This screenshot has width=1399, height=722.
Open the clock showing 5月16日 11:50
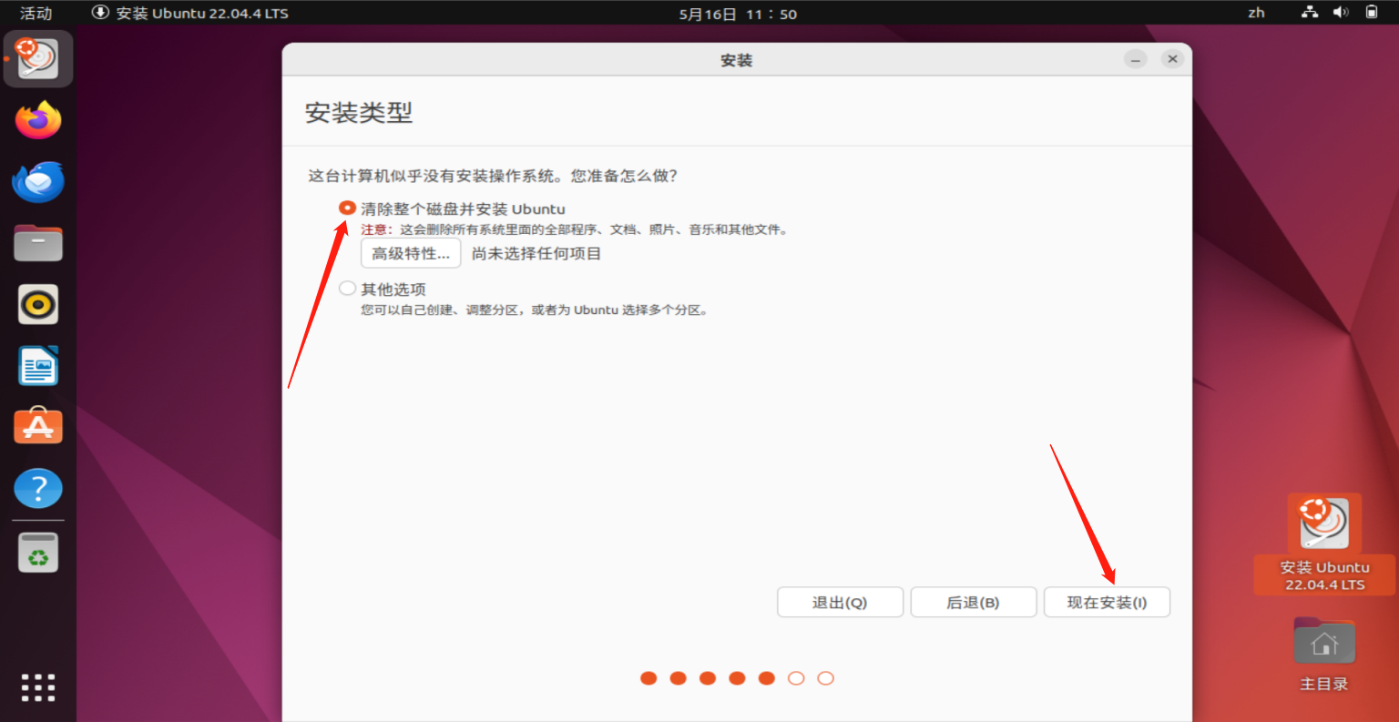pos(738,14)
